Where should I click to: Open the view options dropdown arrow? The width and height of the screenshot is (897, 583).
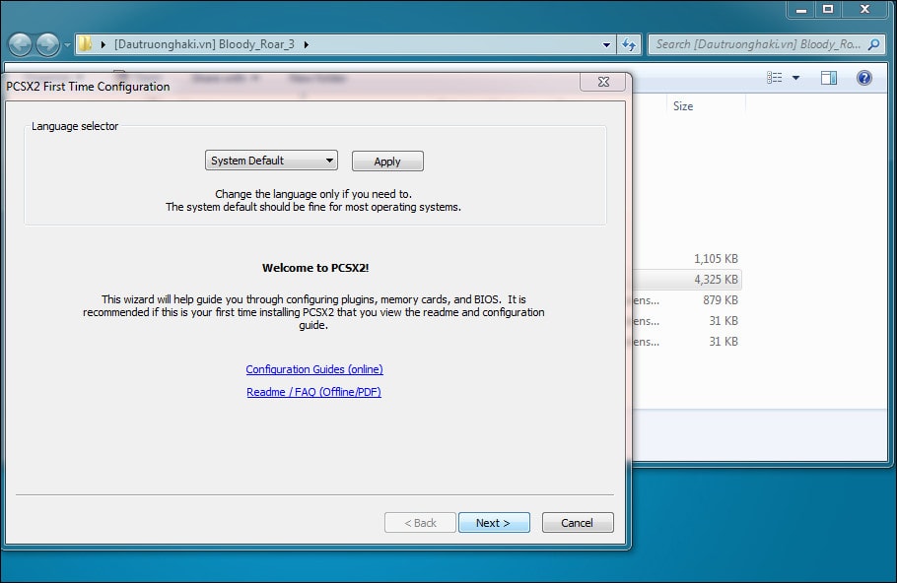pos(795,78)
